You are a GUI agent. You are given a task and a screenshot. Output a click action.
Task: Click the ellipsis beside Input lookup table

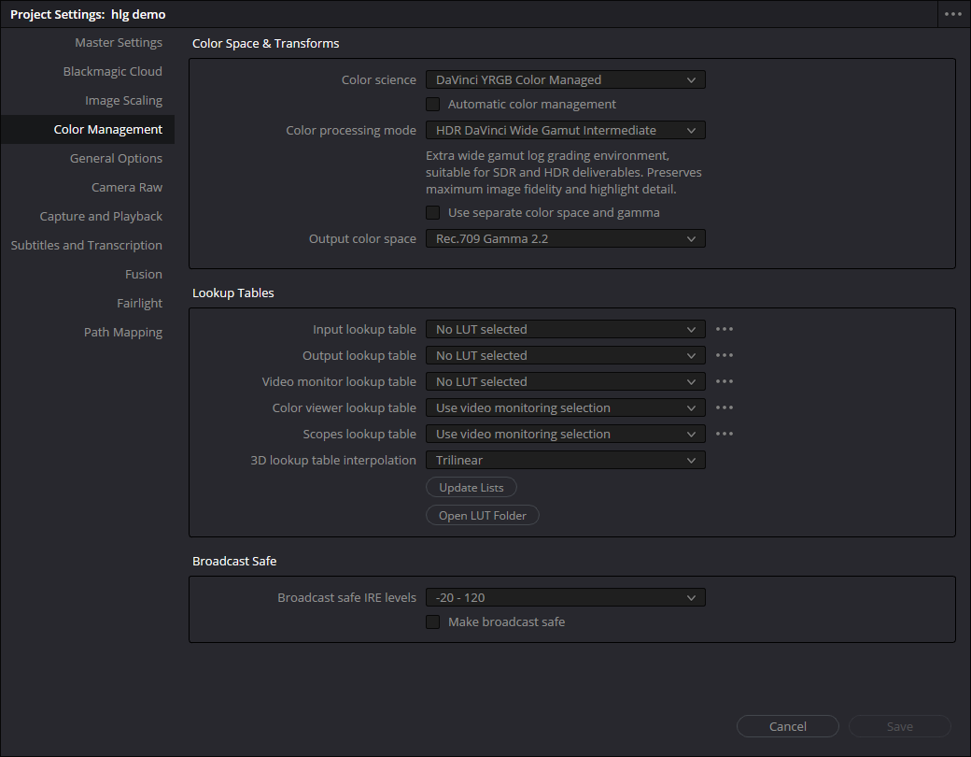(725, 329)
